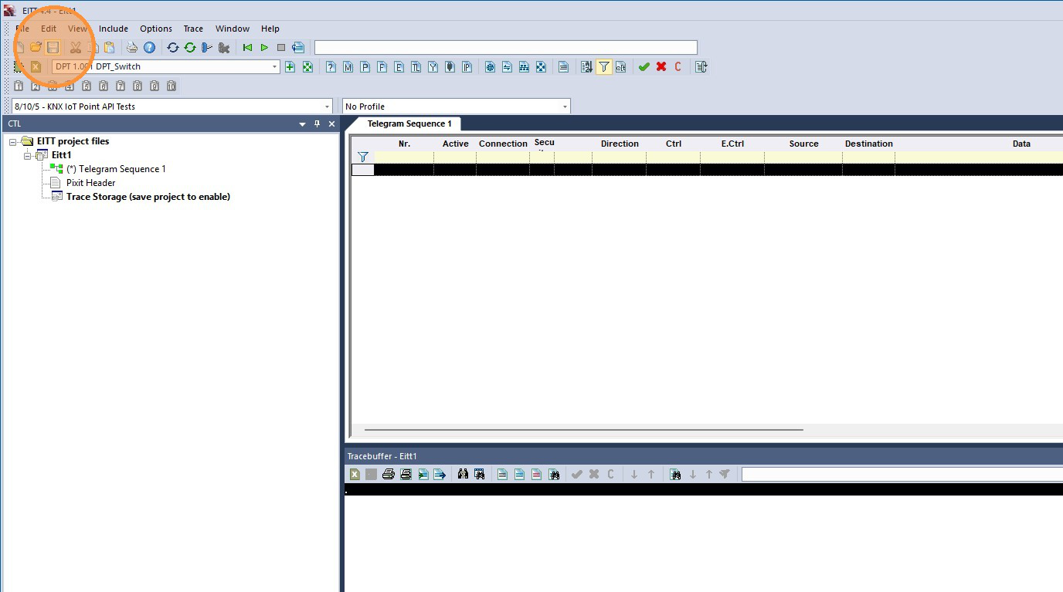Click the "Y" frame icon in the toolbar
The height and width of the screenshot is (592, 1063).
[433, 67]
